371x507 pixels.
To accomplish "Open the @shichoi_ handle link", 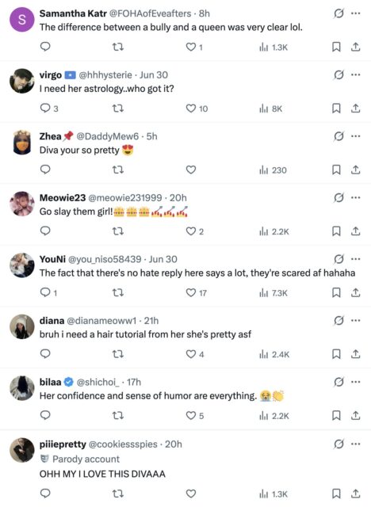I will [98, 382].
